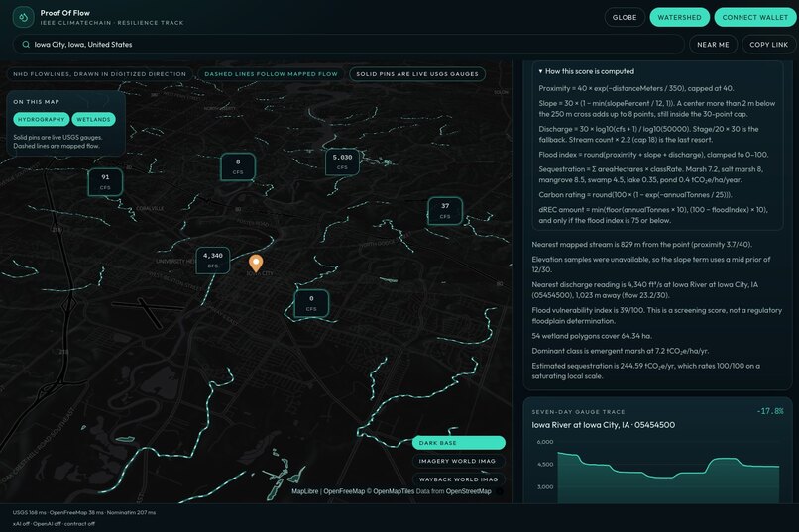Select the 5,030 CFS gauge marker
The height and width of the screenshot is (532, 799).
[342, 161]
